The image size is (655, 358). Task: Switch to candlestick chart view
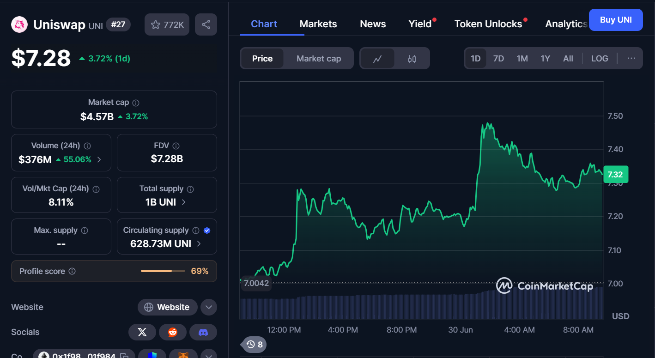tap(412, 59)
